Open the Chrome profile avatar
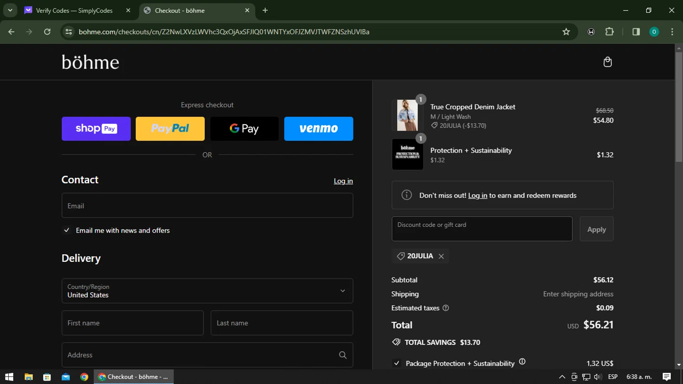The image size is (683, 384). tap(654, 32)
